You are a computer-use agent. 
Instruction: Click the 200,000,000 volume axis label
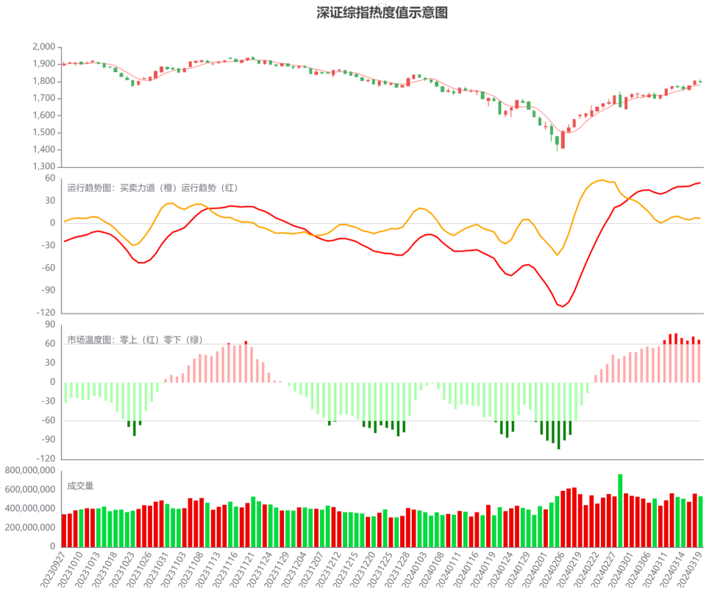click(30, 528)
